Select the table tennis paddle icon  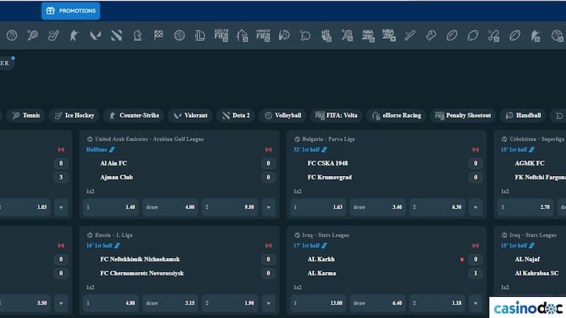[305, 35]
